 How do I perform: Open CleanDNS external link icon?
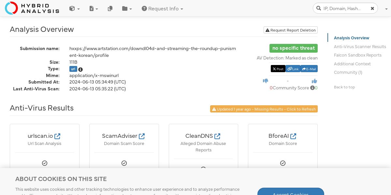217,136
